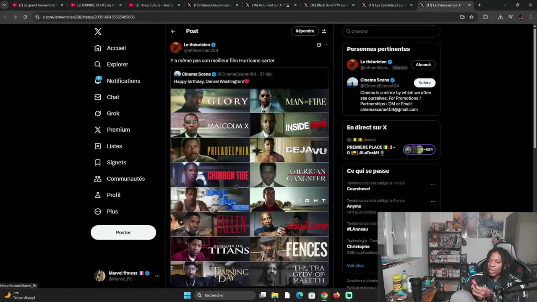Bookmark this page with star icon
Viewport: 537px width, 302px height.
click(x=472, y=17)
